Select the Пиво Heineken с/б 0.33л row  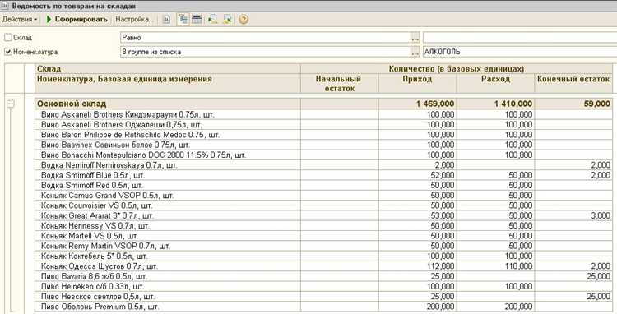[x=324, y=287]
